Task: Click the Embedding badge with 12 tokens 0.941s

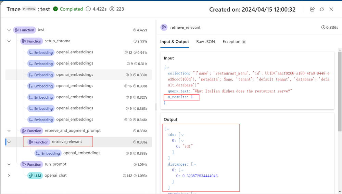Action: (41, 52)
